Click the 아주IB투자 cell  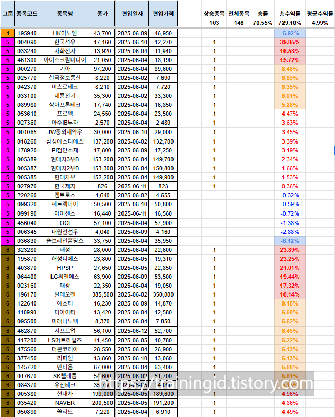click(x=65, y=123)
